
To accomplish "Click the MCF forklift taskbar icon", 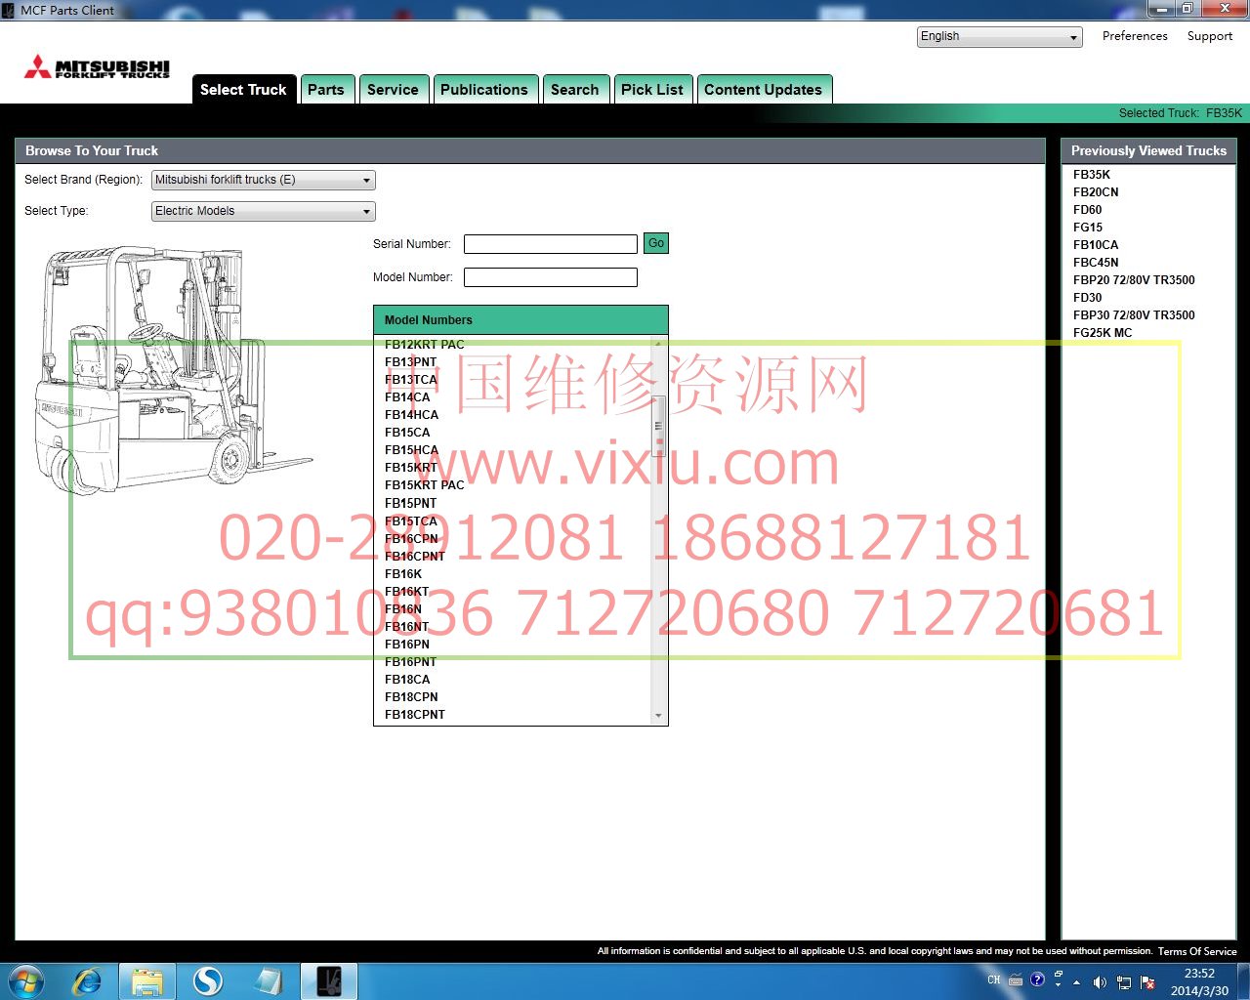I will (x=328, y=980).
